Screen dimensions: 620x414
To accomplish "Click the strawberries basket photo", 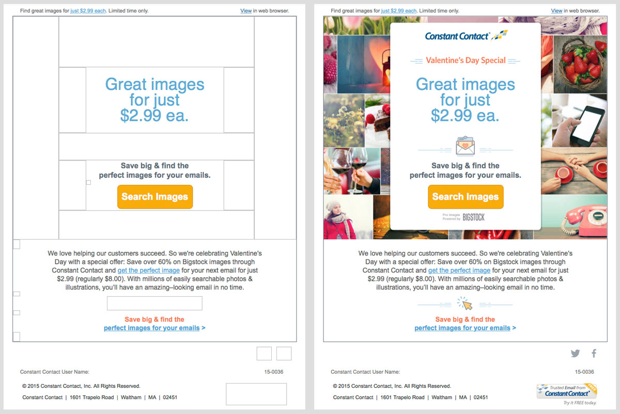I will [x=580, y=63].
